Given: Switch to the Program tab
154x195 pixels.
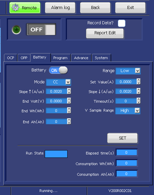Looking at the screenshot, I should (x=60, y=58).
